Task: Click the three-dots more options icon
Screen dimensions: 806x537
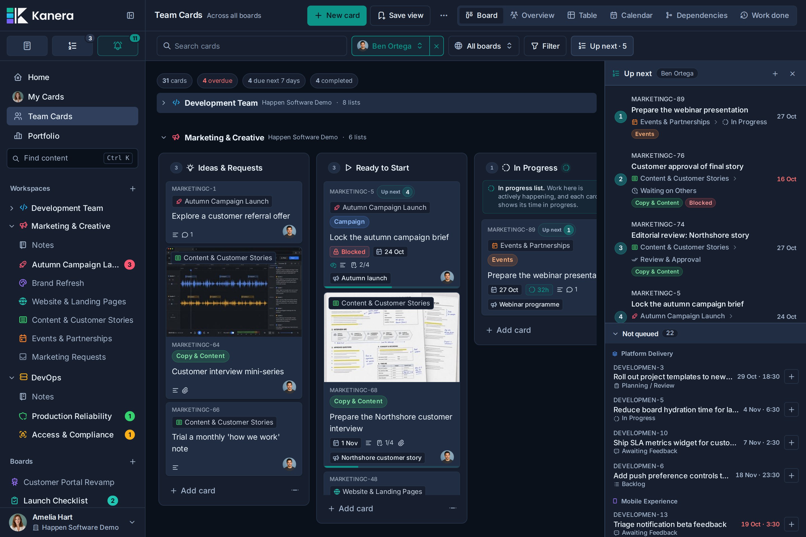Action: click(444, 15)
